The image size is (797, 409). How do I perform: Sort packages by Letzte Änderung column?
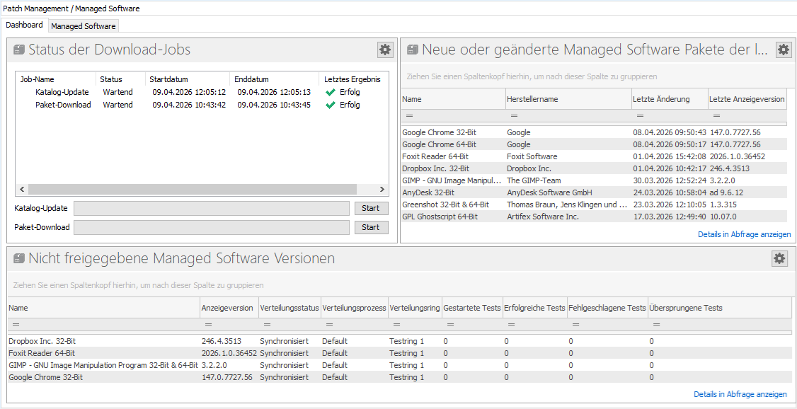pos(670,99)
